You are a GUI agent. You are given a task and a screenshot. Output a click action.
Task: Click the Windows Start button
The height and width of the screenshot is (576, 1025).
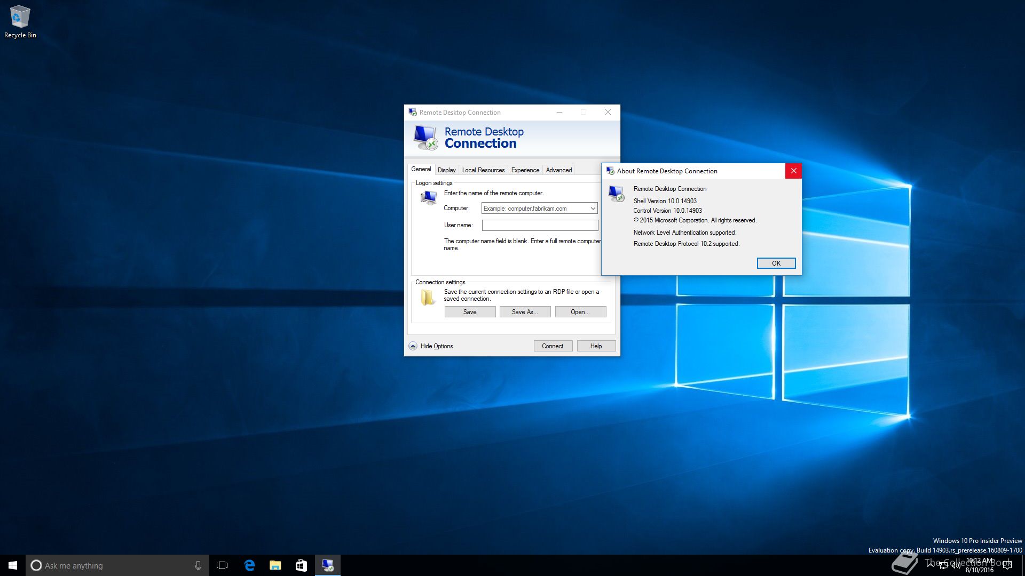13,565
